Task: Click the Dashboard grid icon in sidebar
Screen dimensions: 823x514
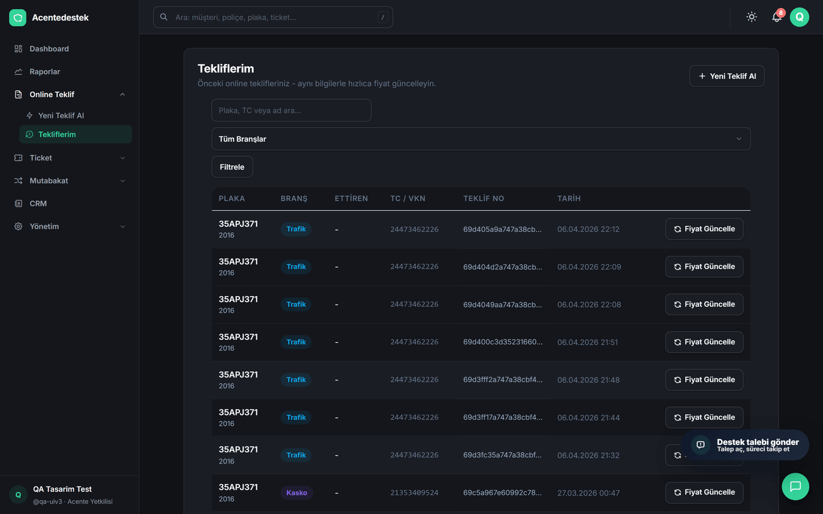Action: pyautogui.click(x=18, y=49)
